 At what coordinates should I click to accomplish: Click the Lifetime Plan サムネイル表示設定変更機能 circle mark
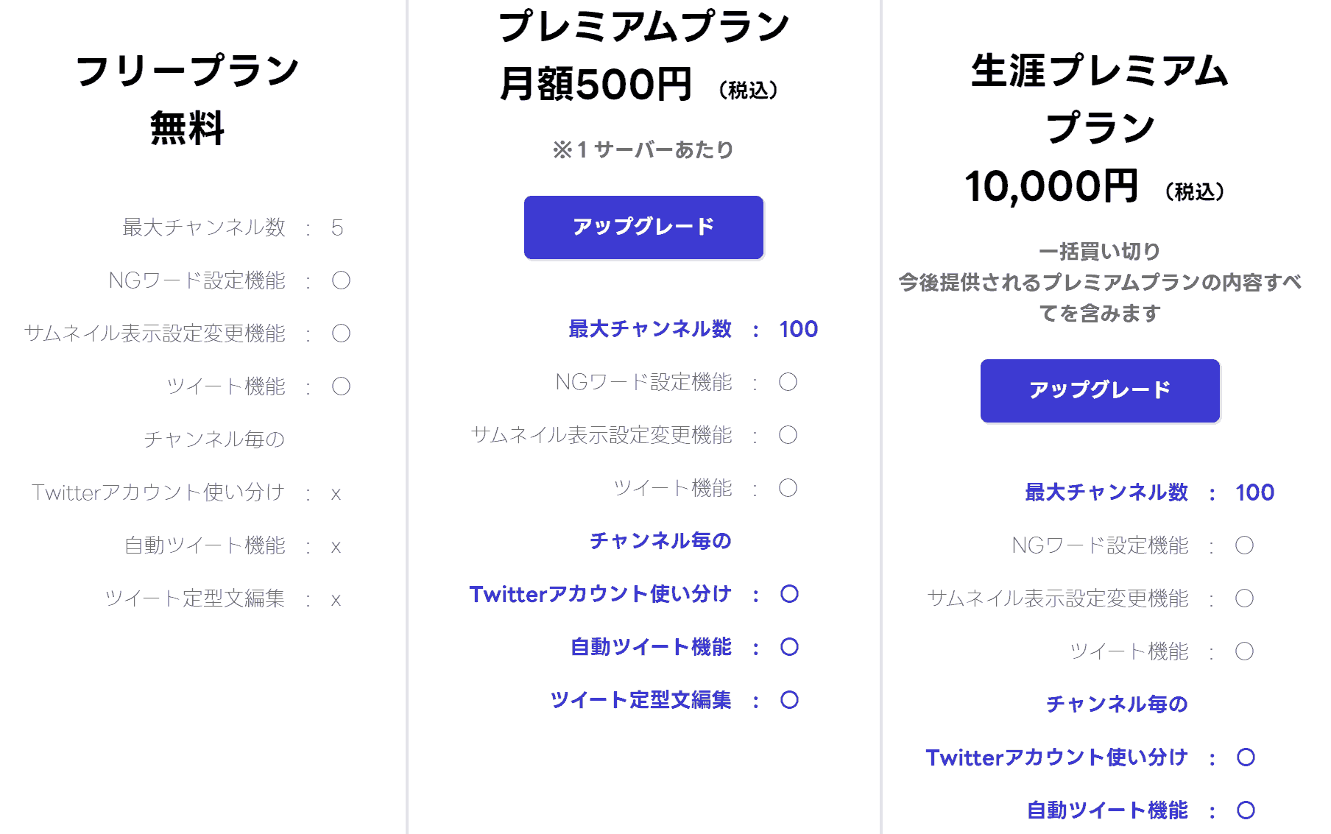point(1244,598)
